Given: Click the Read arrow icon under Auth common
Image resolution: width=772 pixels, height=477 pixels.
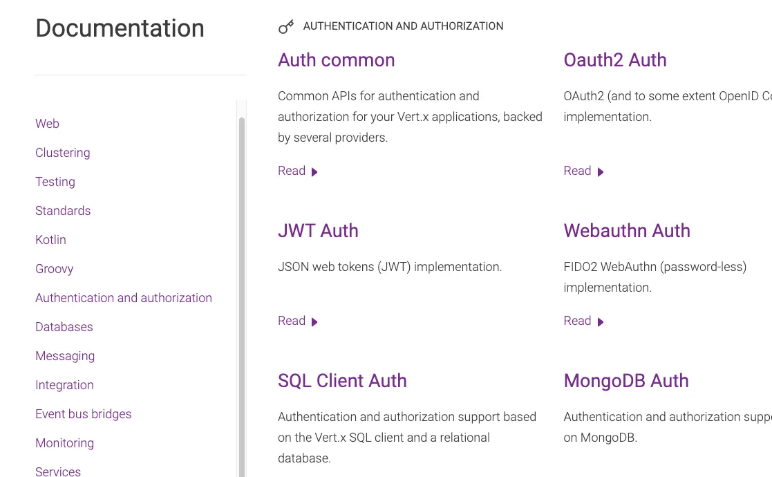Looking at the screenshot, I should click(x=314, y=172).
